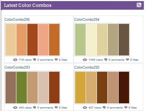
Task: Click the eye views icon under ColorCombo295
Action: 15,60
